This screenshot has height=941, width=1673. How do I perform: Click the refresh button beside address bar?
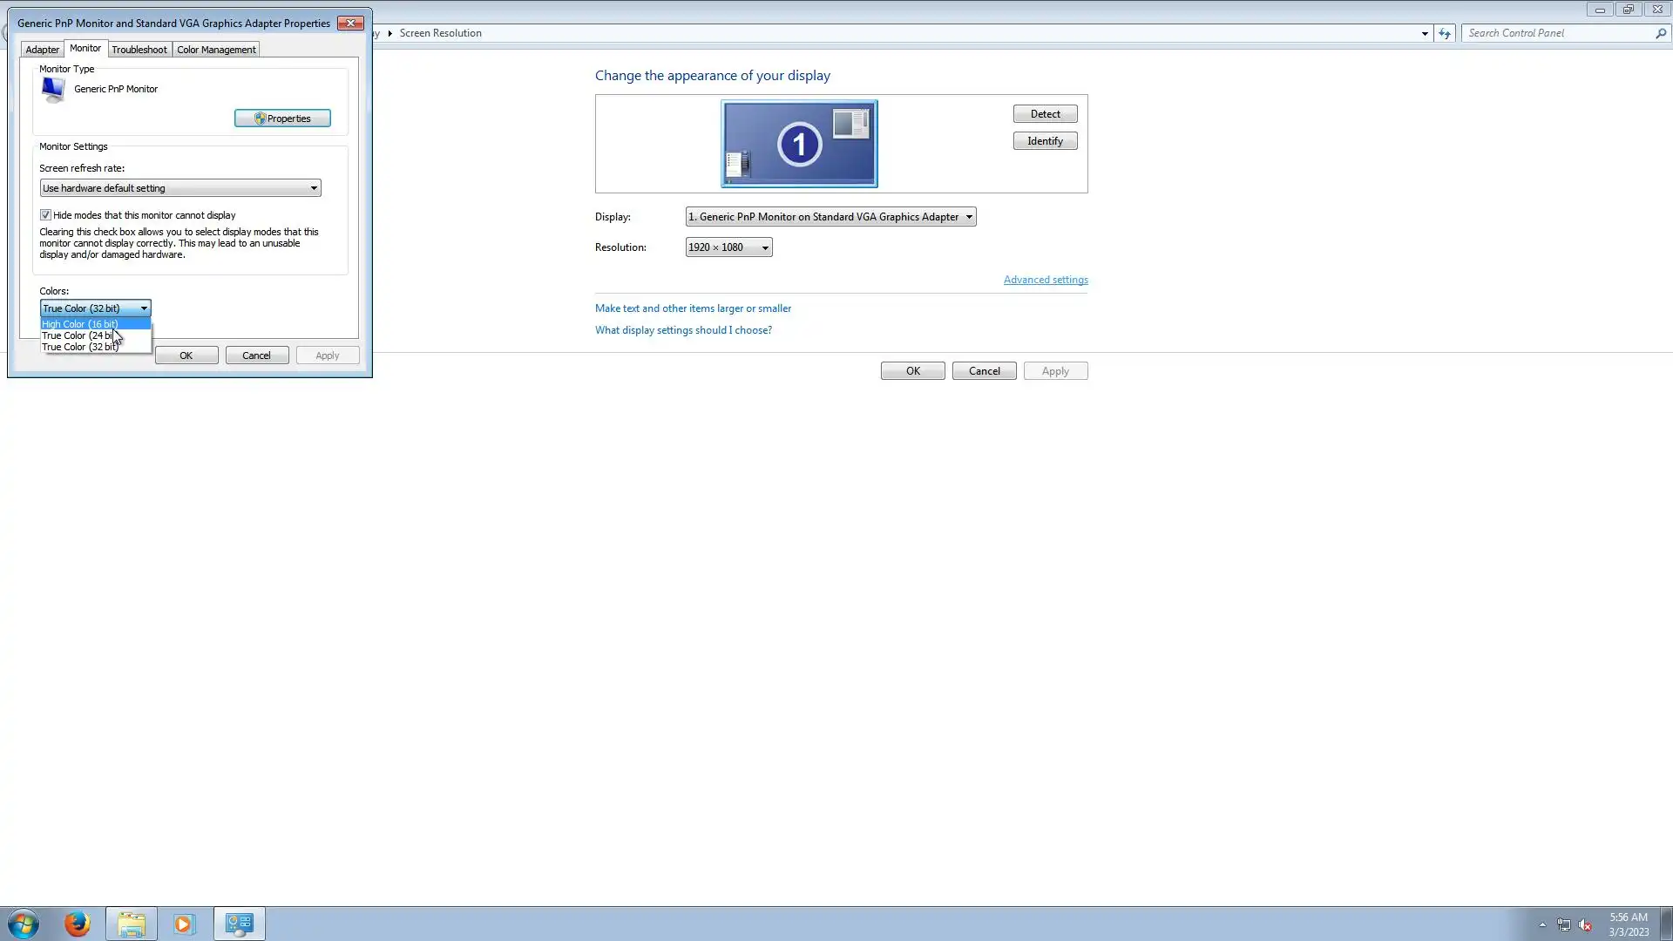click(x=1445, y=33)
